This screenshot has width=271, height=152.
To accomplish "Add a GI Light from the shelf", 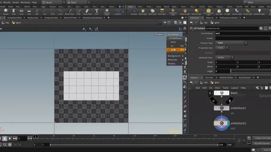I will 227,12.
